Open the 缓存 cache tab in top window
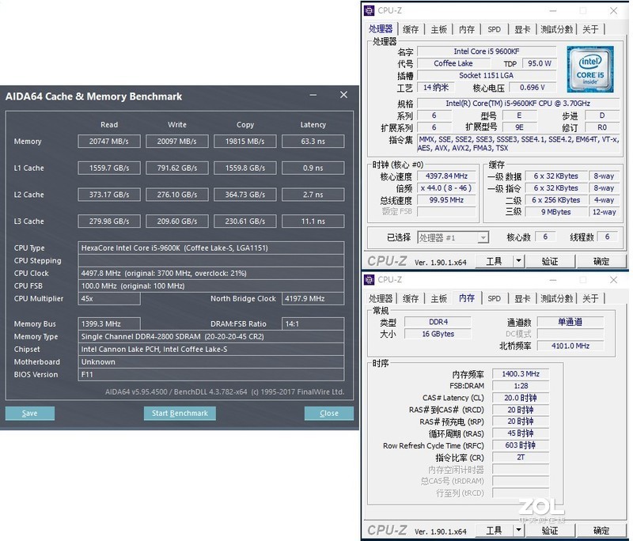633x541 pixels. [x=409, y=28]
